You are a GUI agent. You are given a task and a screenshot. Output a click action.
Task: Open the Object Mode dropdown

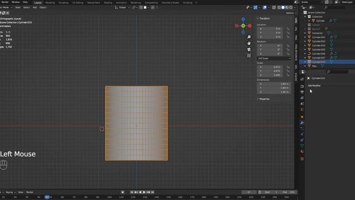pos(6,7)
